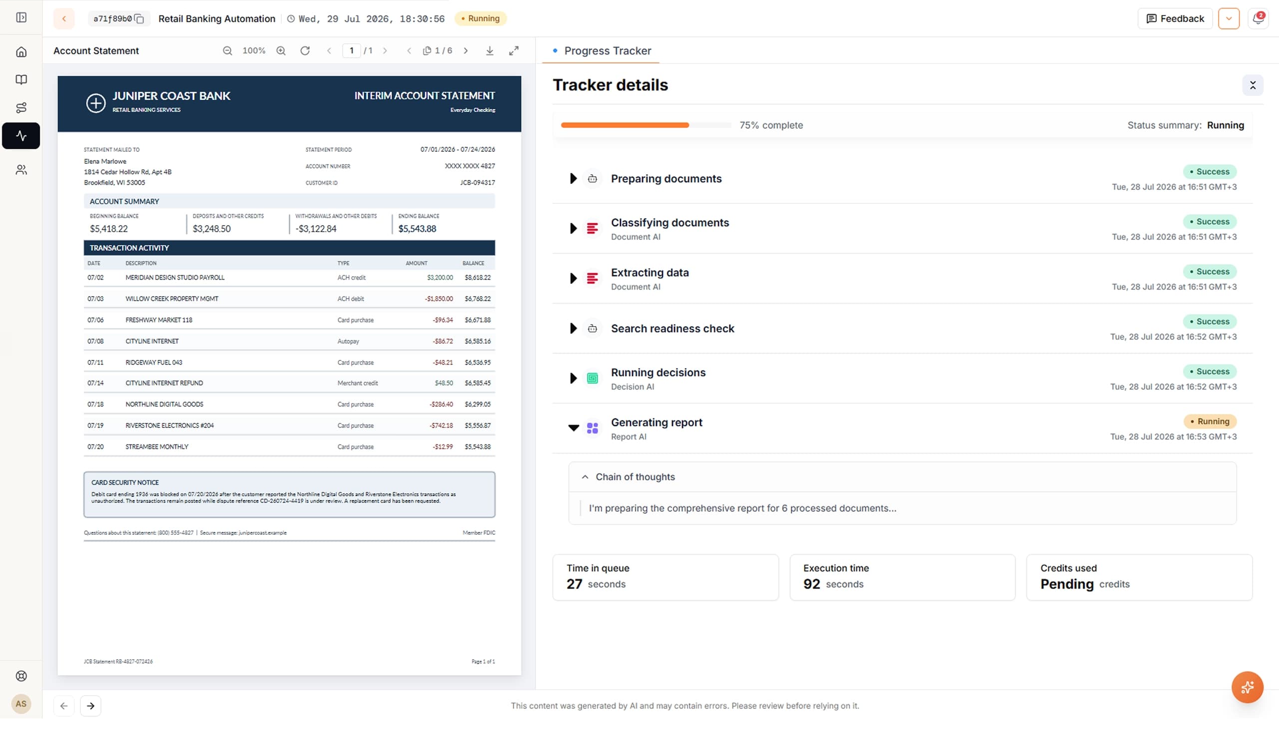
Task: Expand the Preparing documents step
Action: [573, 178]
